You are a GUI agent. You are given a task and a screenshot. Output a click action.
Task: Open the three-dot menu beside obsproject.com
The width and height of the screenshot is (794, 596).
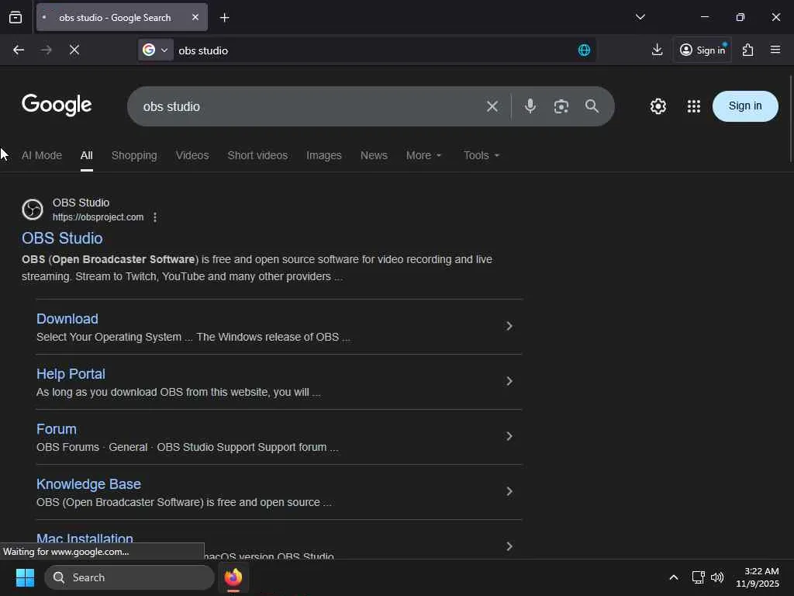pyautogui.click(x=155, y=217)
